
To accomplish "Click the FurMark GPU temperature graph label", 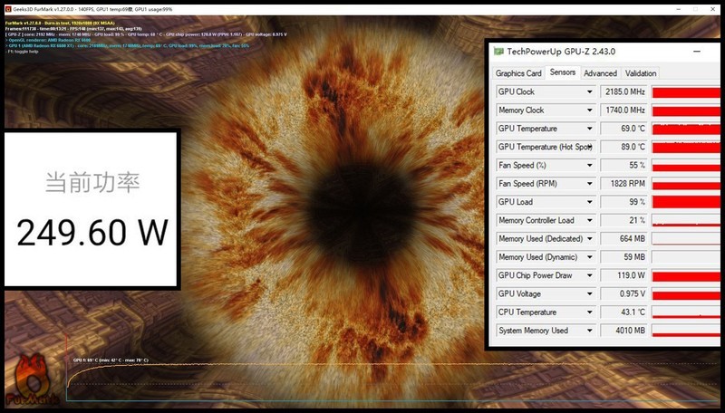I will [x=111, y=360].
